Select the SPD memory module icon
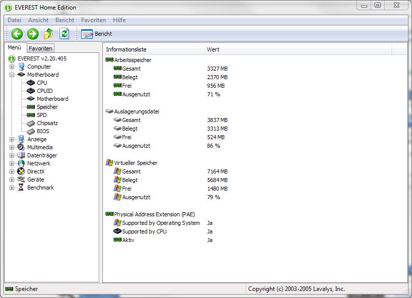 31,115
